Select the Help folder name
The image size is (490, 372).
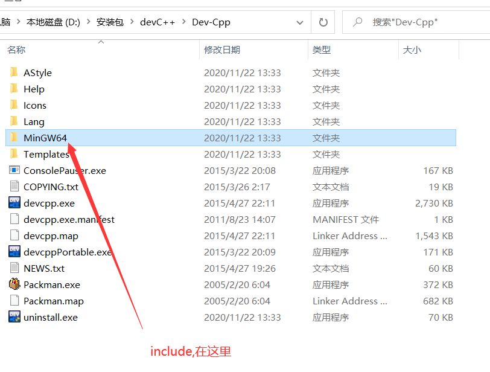[x=34, y=89]
